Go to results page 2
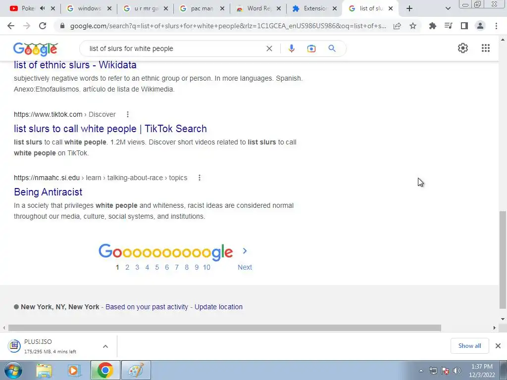 tap(127, 267)
